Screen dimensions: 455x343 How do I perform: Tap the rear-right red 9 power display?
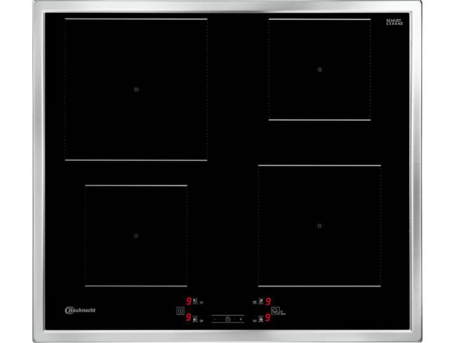tap(268, 301)
